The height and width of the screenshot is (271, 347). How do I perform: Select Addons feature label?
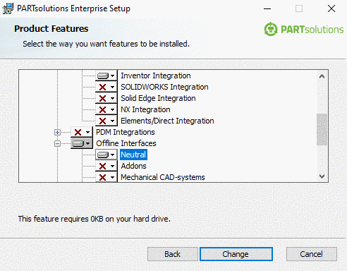coord(133,166)
